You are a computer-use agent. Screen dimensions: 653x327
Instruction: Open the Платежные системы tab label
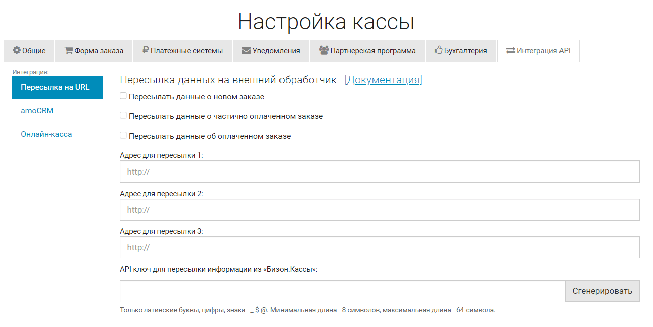186,51
